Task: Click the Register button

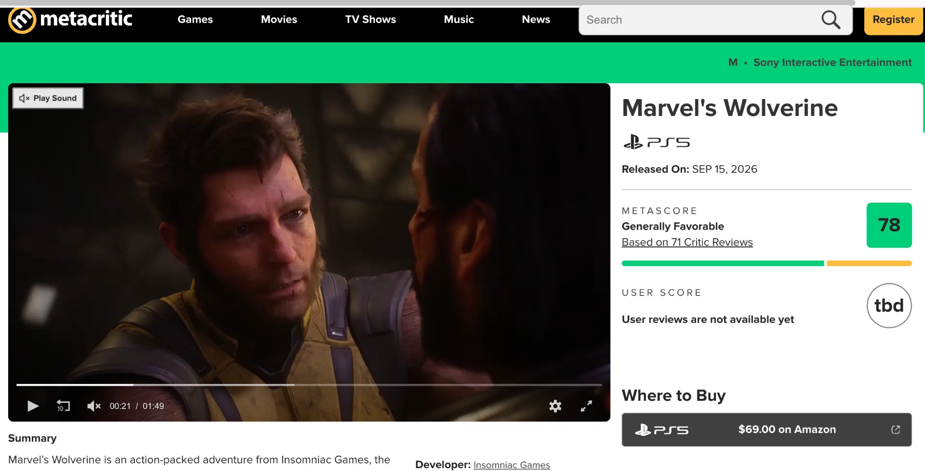Action: click(893, 20)
